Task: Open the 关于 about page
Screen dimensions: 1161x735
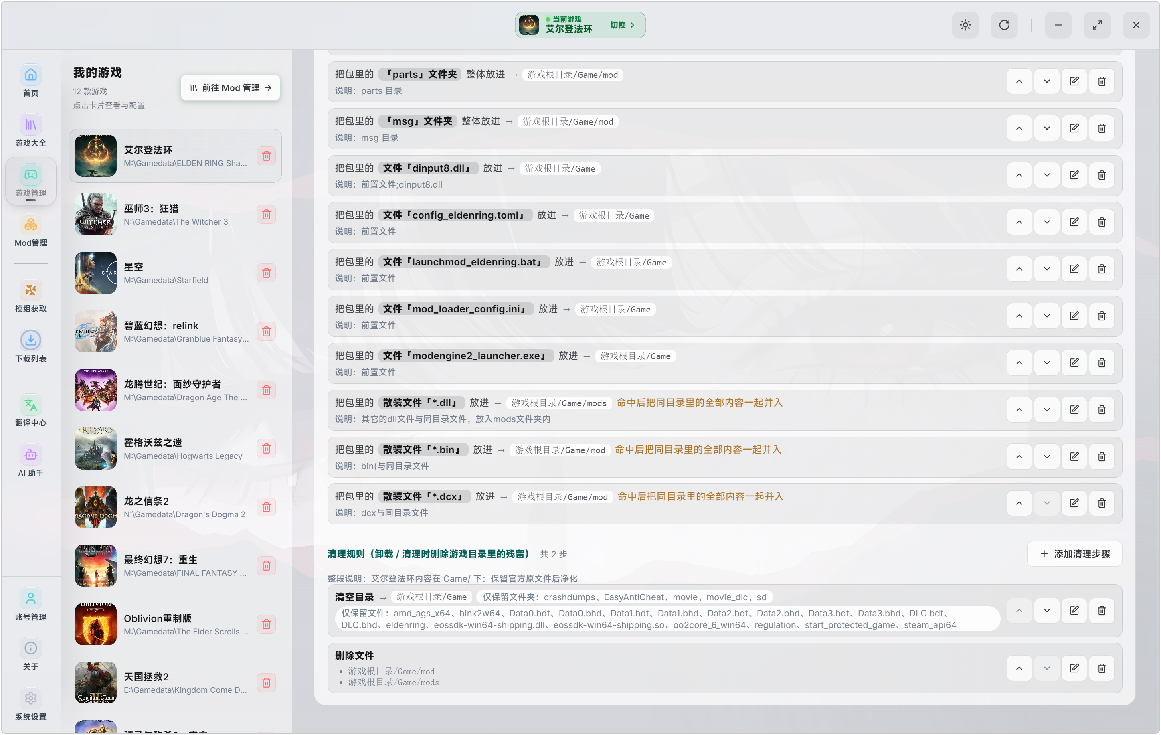Action: (31, 654)
